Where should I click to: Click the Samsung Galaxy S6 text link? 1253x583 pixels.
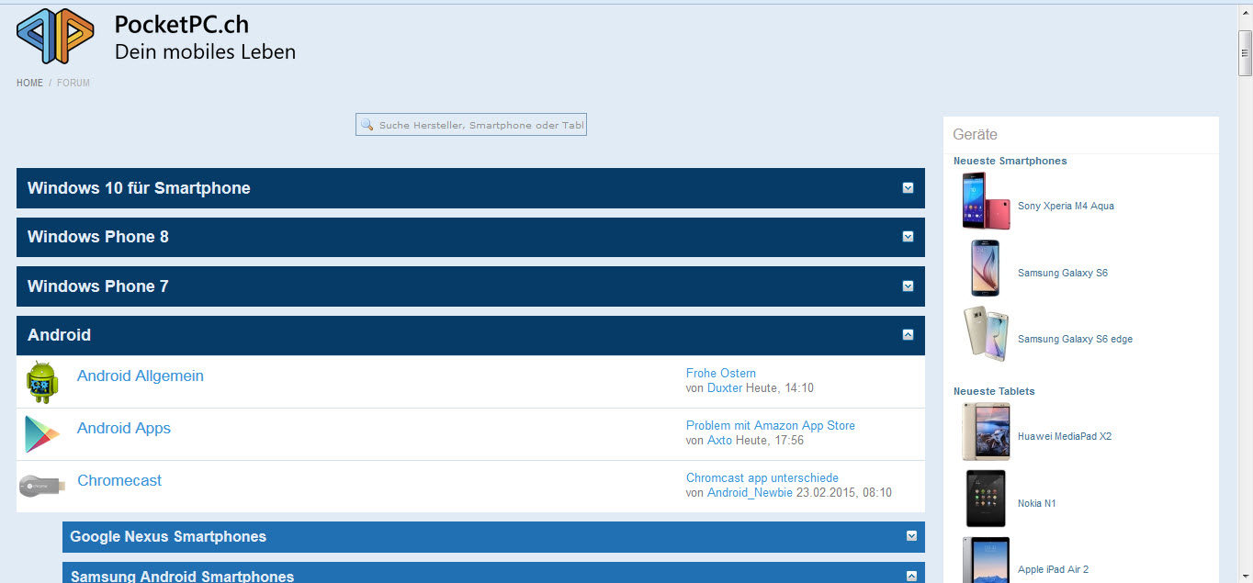click(1063, 273)
